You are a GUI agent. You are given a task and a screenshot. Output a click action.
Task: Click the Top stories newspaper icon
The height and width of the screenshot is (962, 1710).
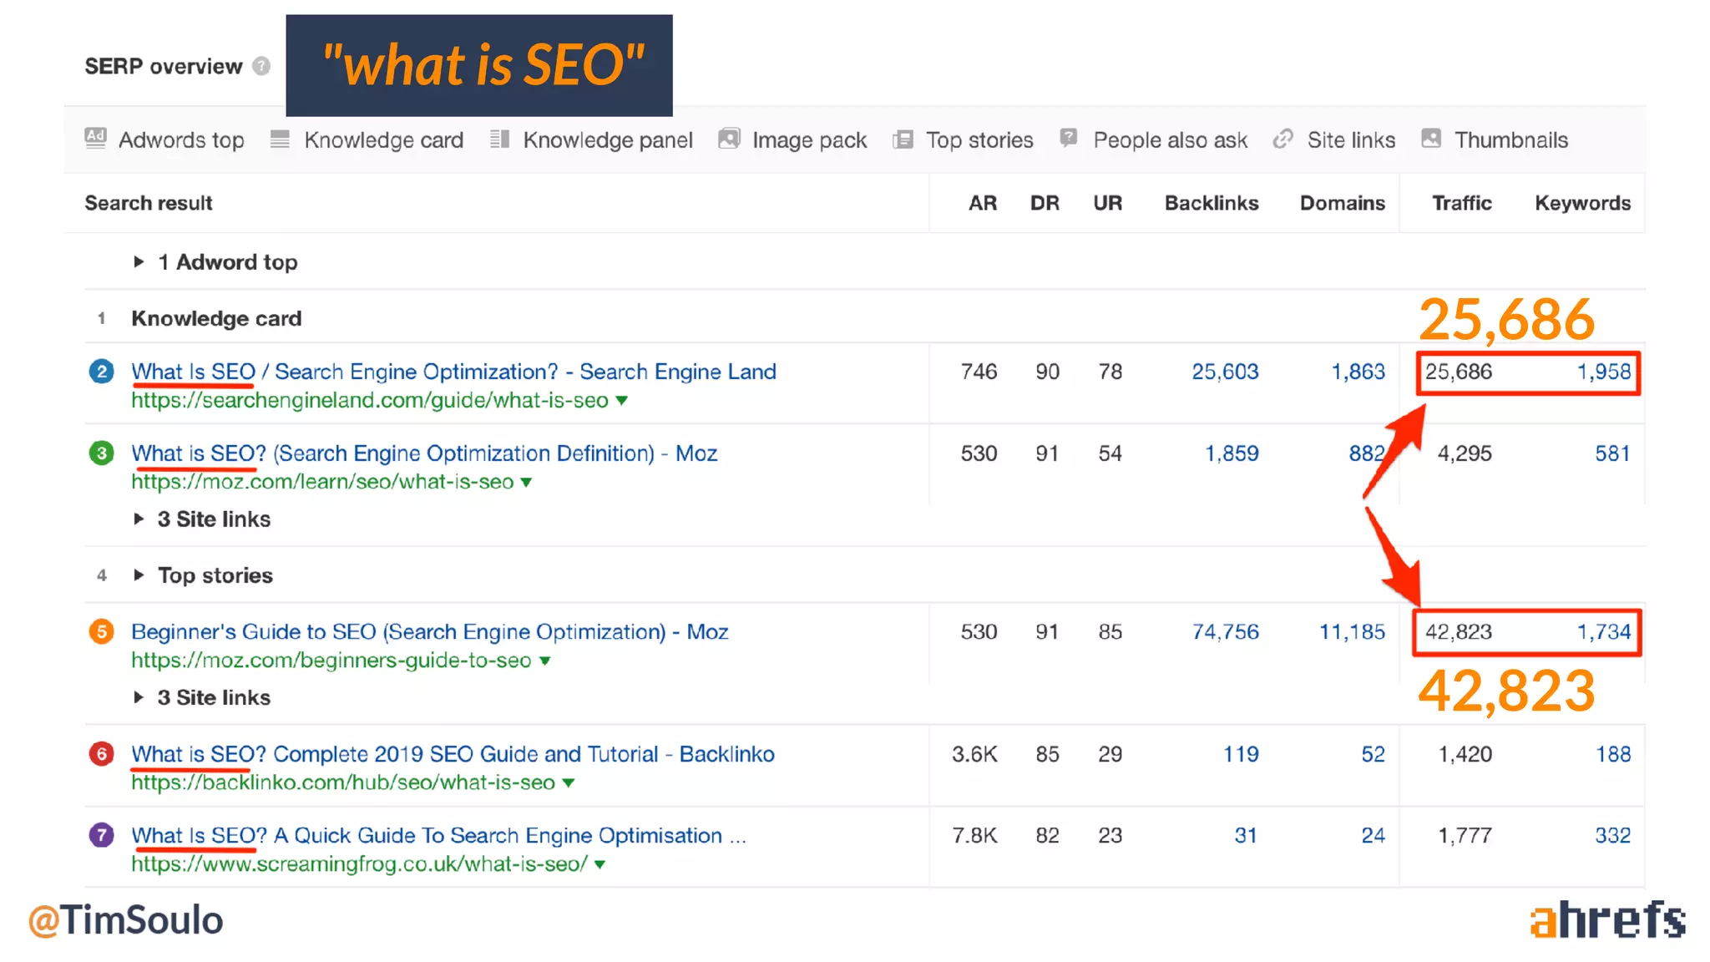click(x=903, y=139)
